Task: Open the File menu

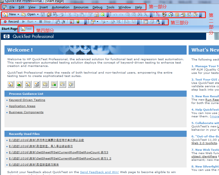Action: (12, 7)
